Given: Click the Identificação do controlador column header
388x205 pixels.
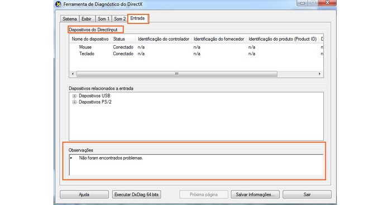Looking at the screenshot, I should (x=164, y=39).
